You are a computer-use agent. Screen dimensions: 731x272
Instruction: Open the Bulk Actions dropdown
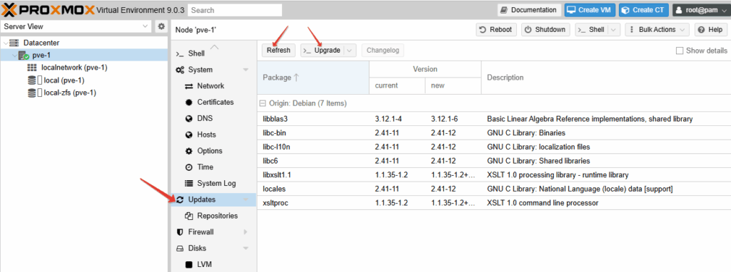point(657,30)
